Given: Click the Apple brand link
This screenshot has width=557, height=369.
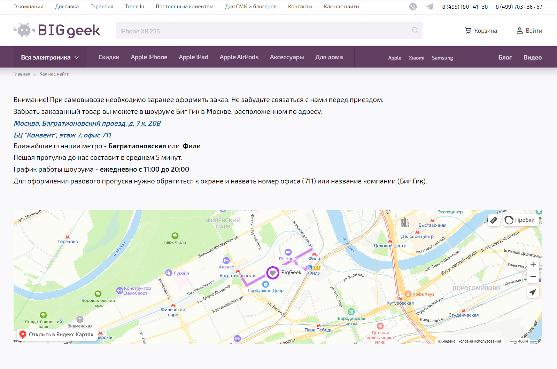Looking at the screenshot, I should pyautogui.click(x=395, y=58).
